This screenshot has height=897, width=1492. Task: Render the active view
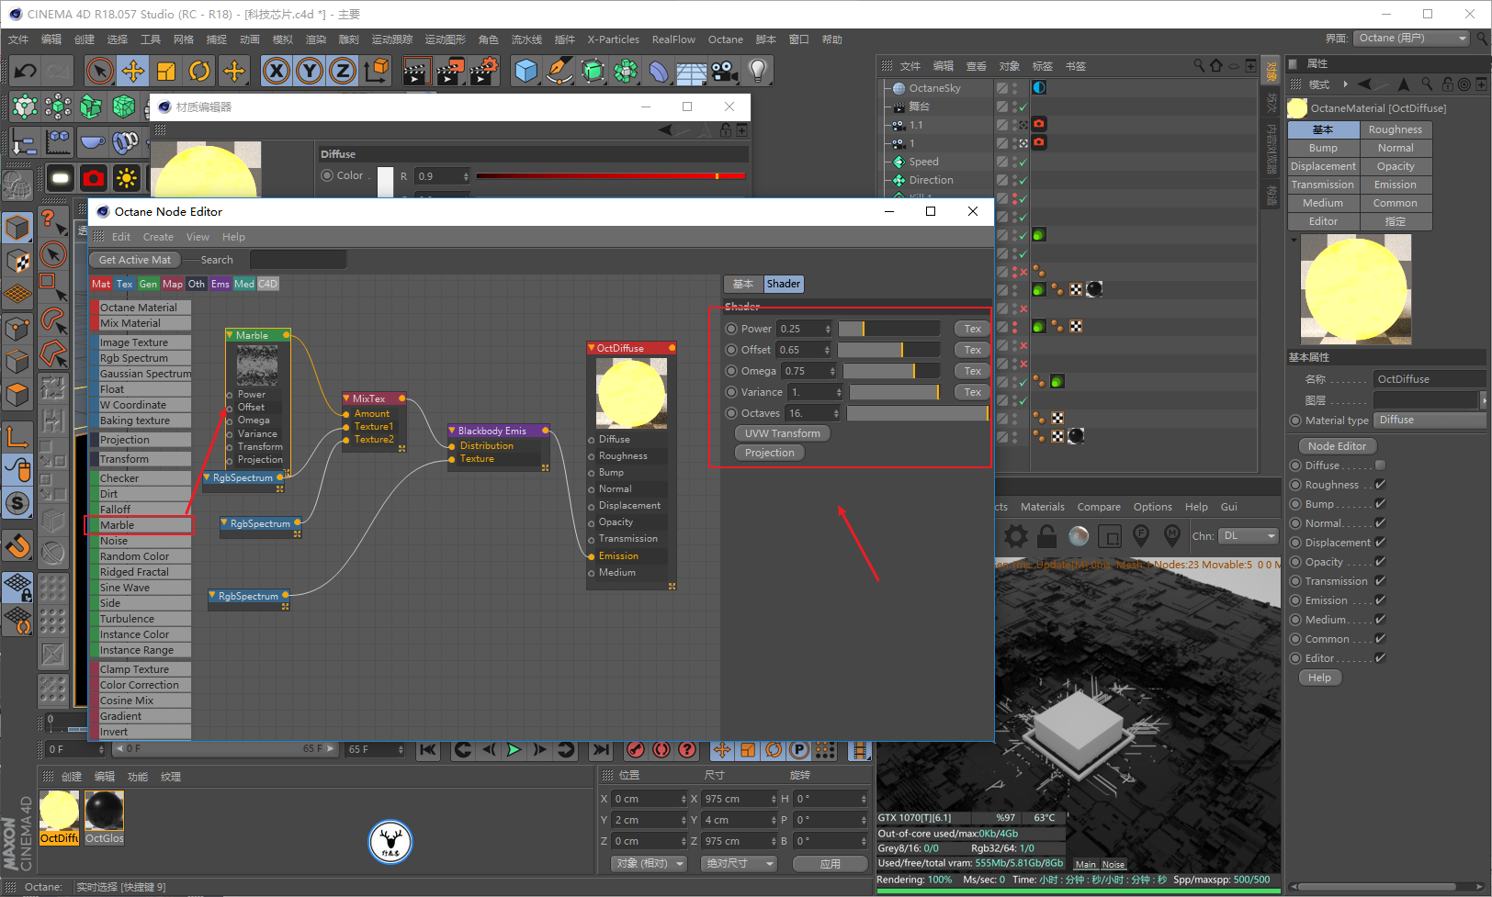click(x=416, y=71)
